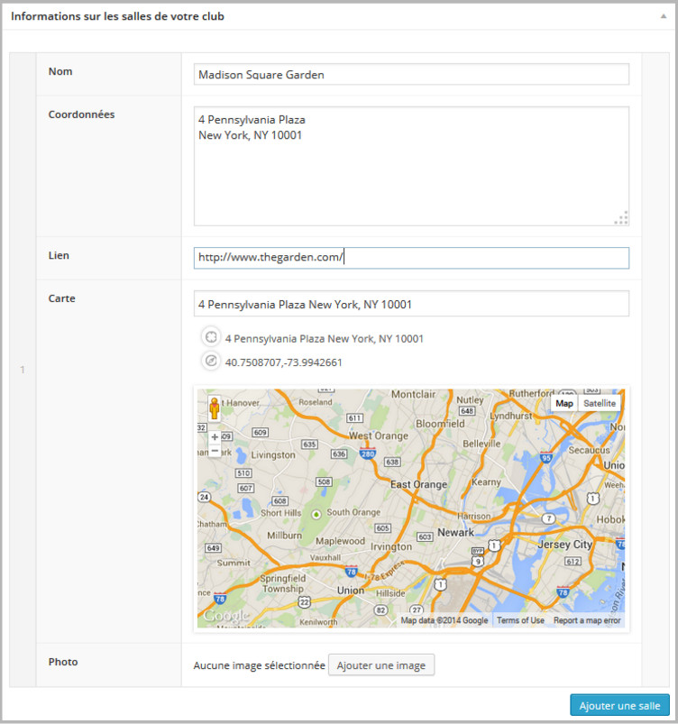Grab the textarea resize handle in Coordonnées
678x724 pixels.
[x=622, y=218]
